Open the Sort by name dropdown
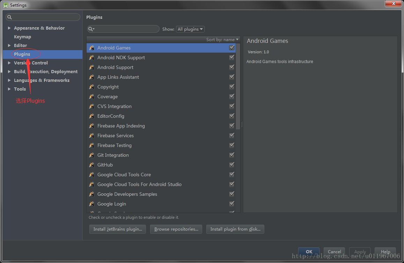Screen dimensions: 404x263 coord(222,40)
